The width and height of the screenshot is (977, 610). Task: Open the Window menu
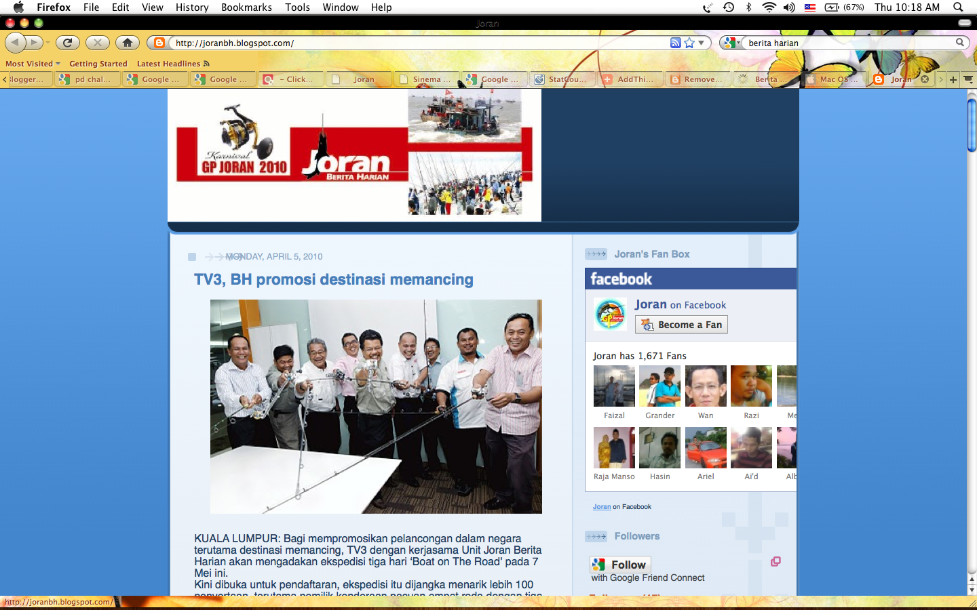coord(341,7)
